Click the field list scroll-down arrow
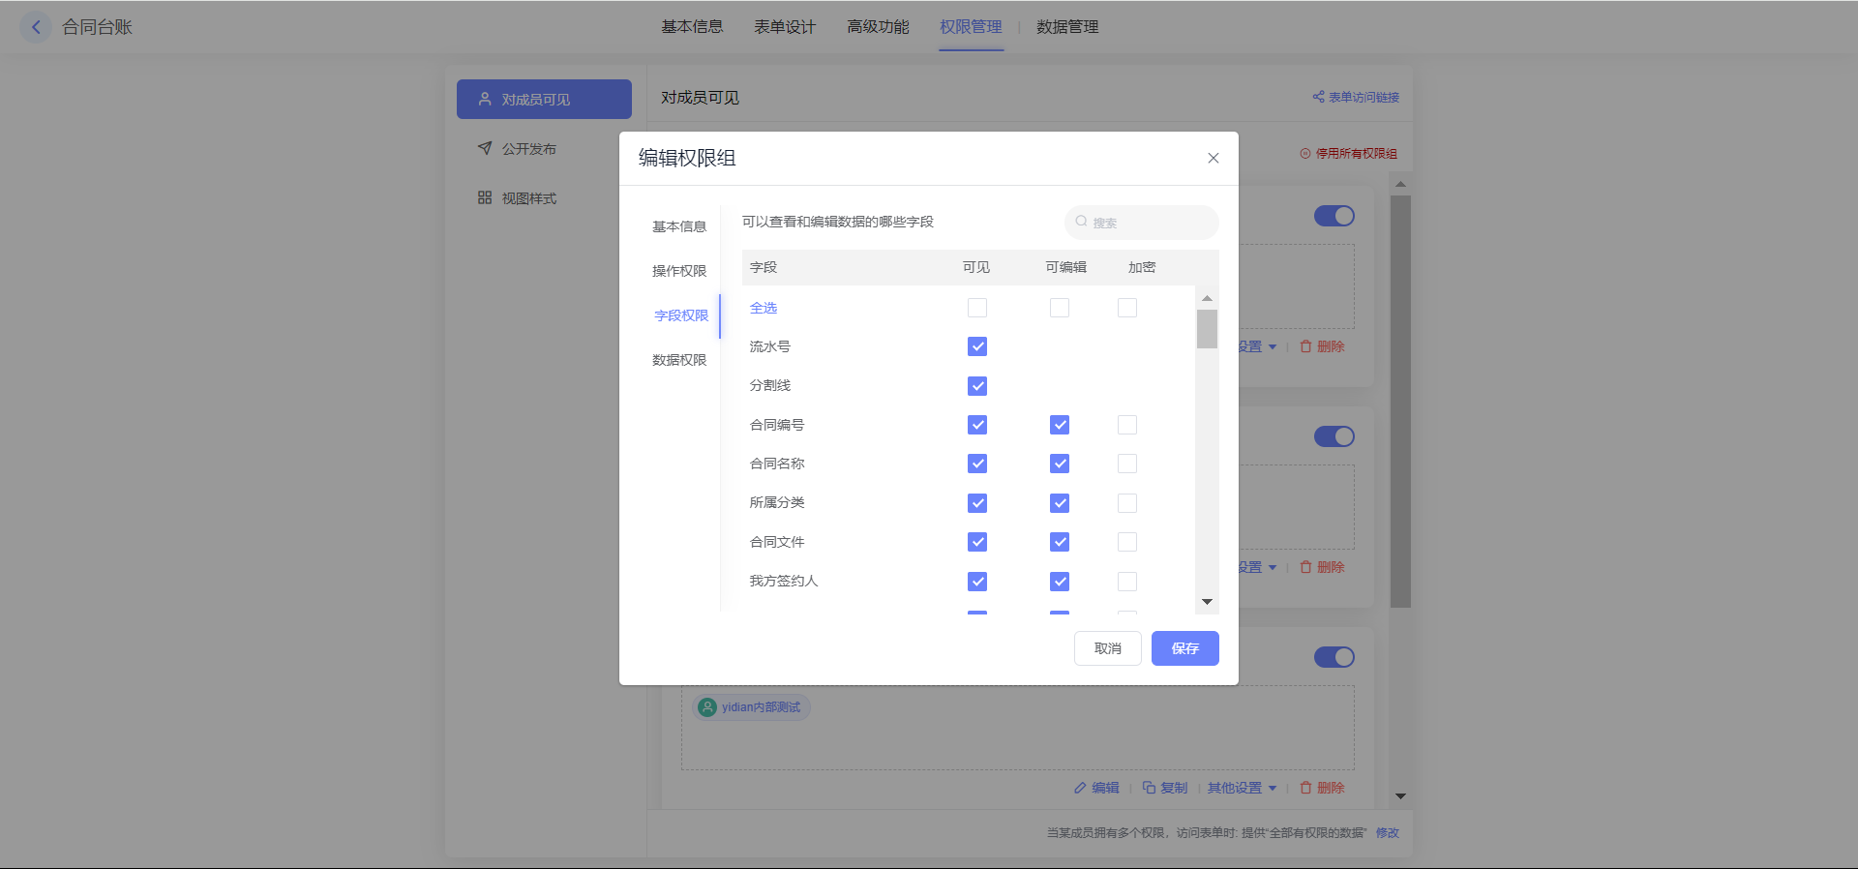 click(1207, 602)
